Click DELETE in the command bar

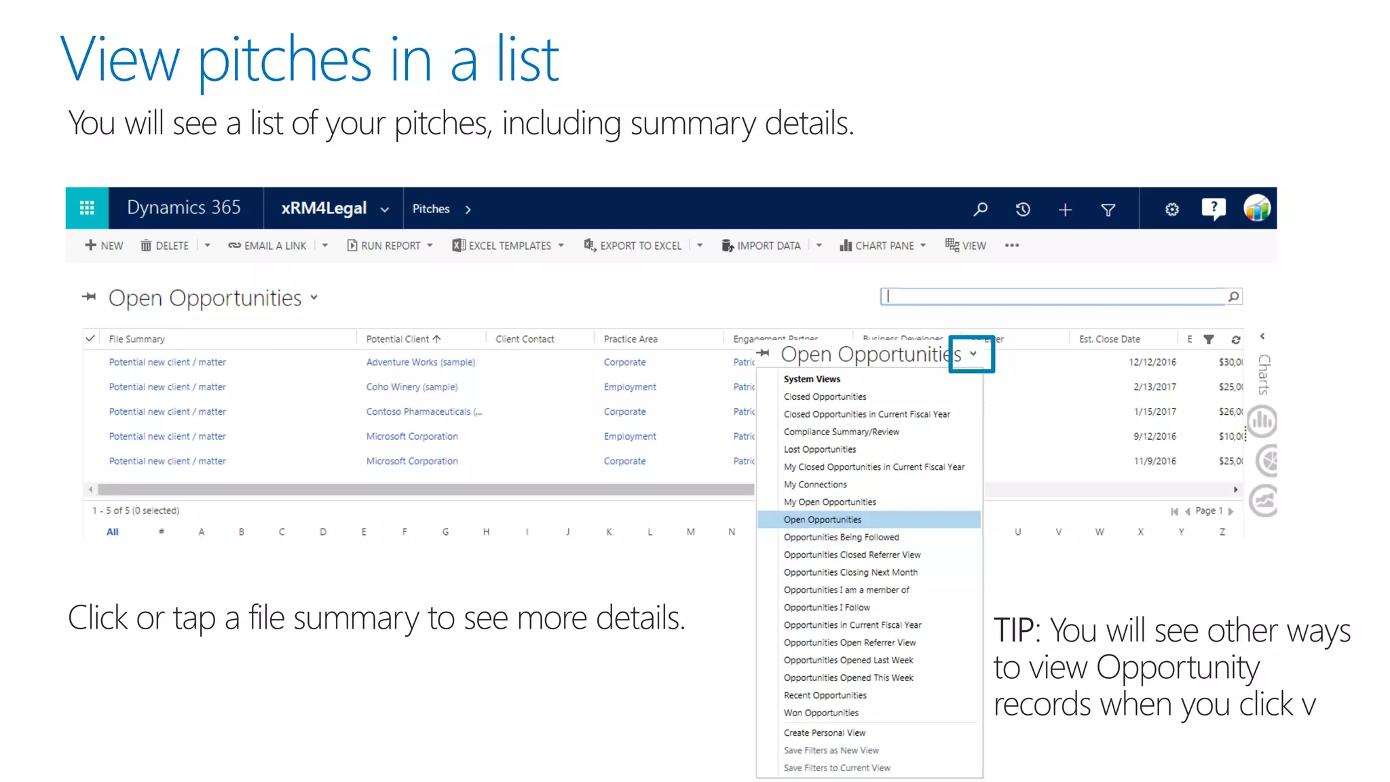(x=165, y=246)
